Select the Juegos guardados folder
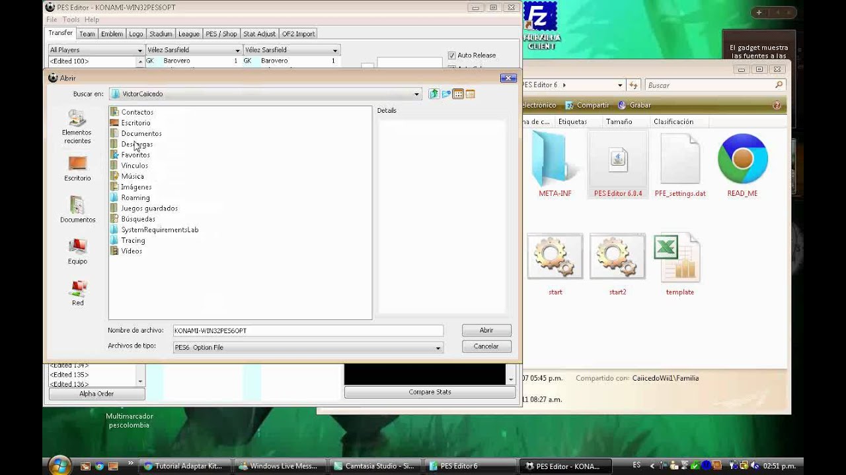 (x=144, y=208)
